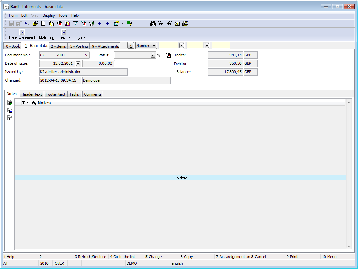Click the notes scrollbar up arrow
This screenshot has width=358, height=269.
[x=349, y=102]
